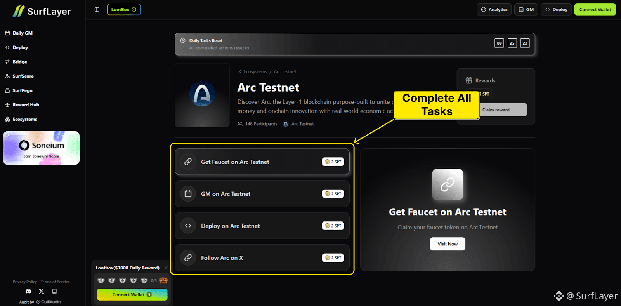Click the Rewards gift icon

(469, 80)
